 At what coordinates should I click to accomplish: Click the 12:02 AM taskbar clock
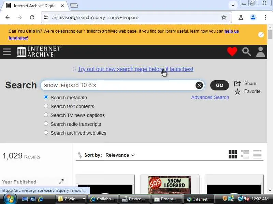[x=260, y=199]
